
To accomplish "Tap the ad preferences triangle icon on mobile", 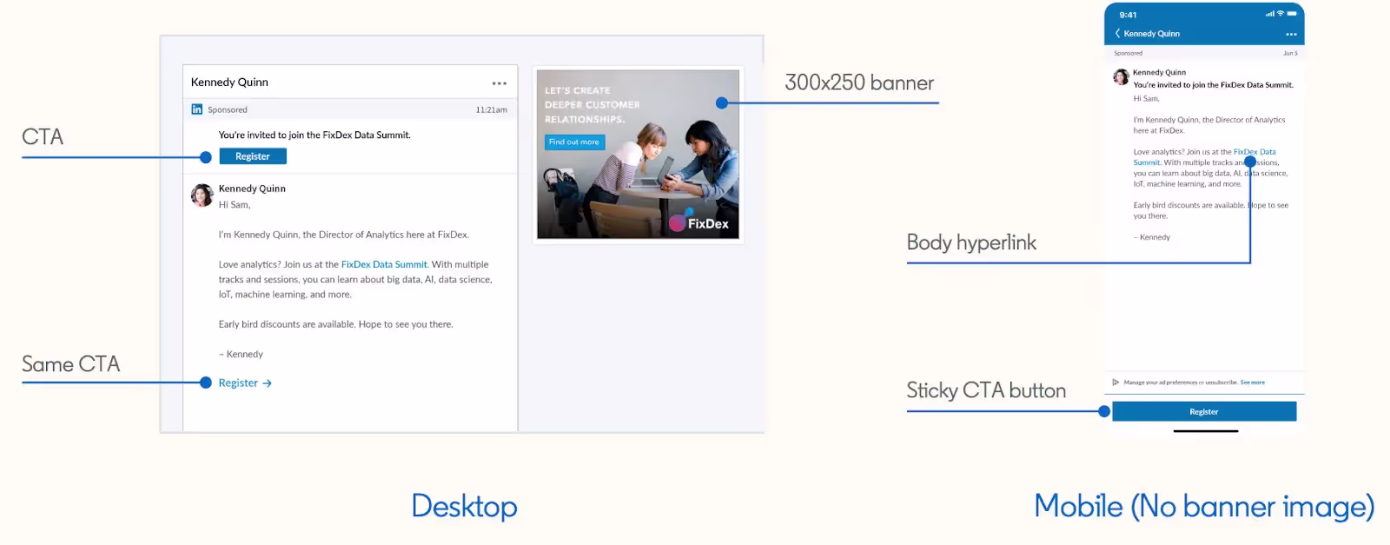I will [x=1115, y=382].
